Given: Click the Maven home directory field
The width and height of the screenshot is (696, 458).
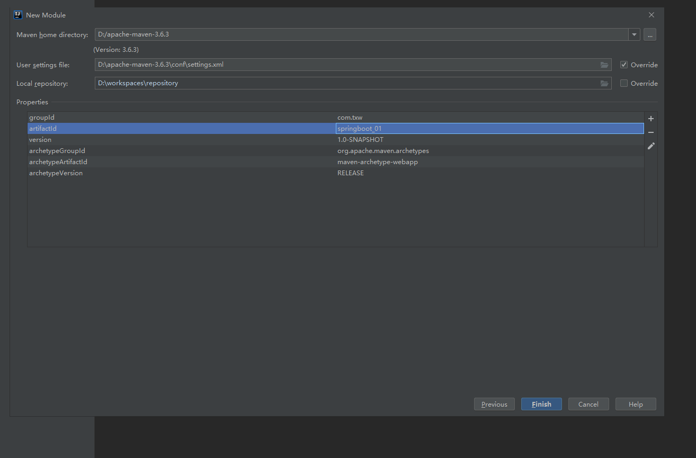Looking at the screenshot, I should tap(362, 34).
